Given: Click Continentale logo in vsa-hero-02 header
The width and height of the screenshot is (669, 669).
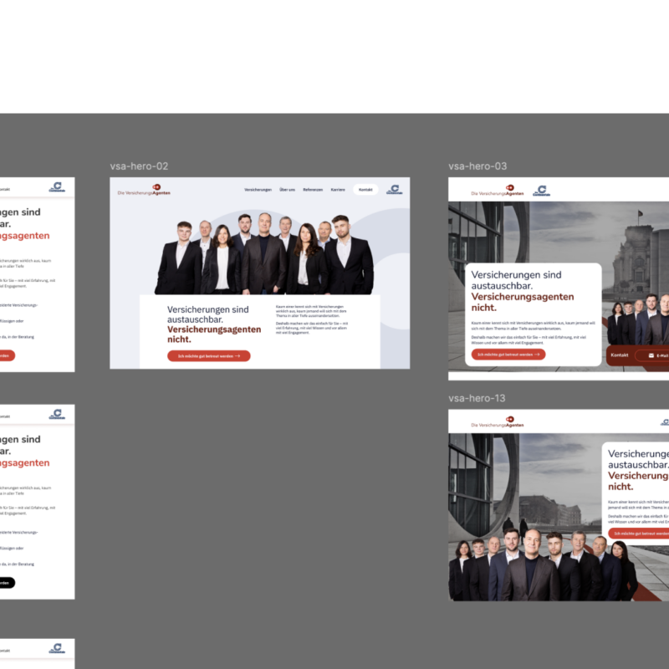Looking at the screenshot, I should [x=394, y=190].
